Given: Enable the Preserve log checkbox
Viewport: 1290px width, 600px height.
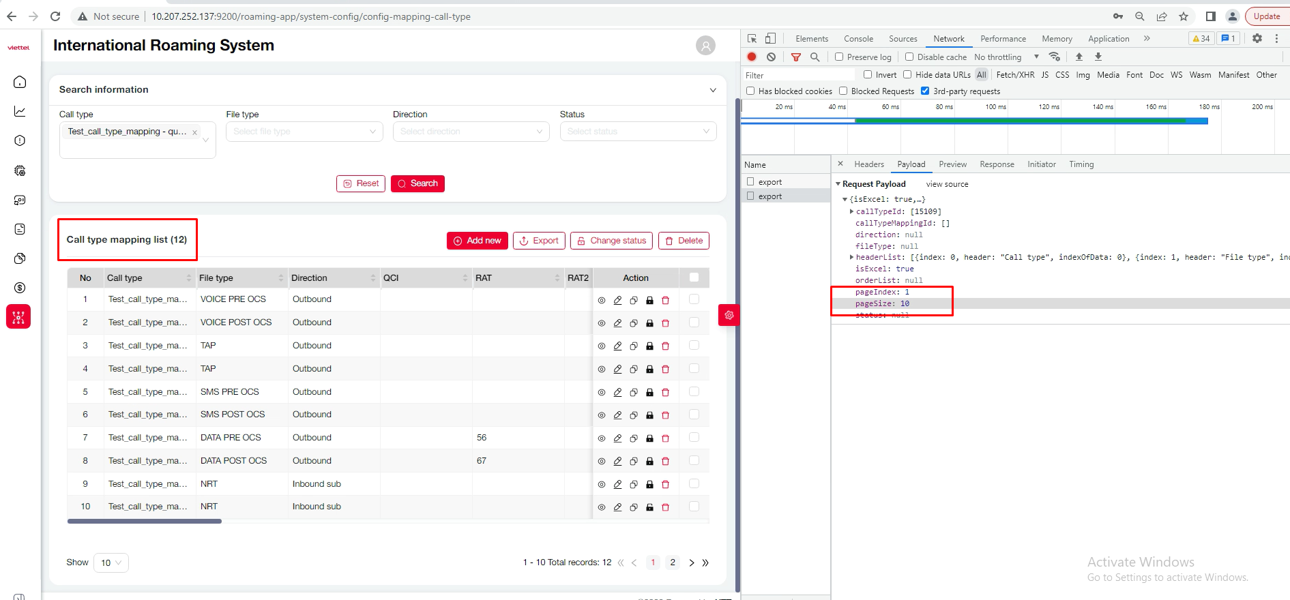Looking at the screenshot, I should pos(839,57).
